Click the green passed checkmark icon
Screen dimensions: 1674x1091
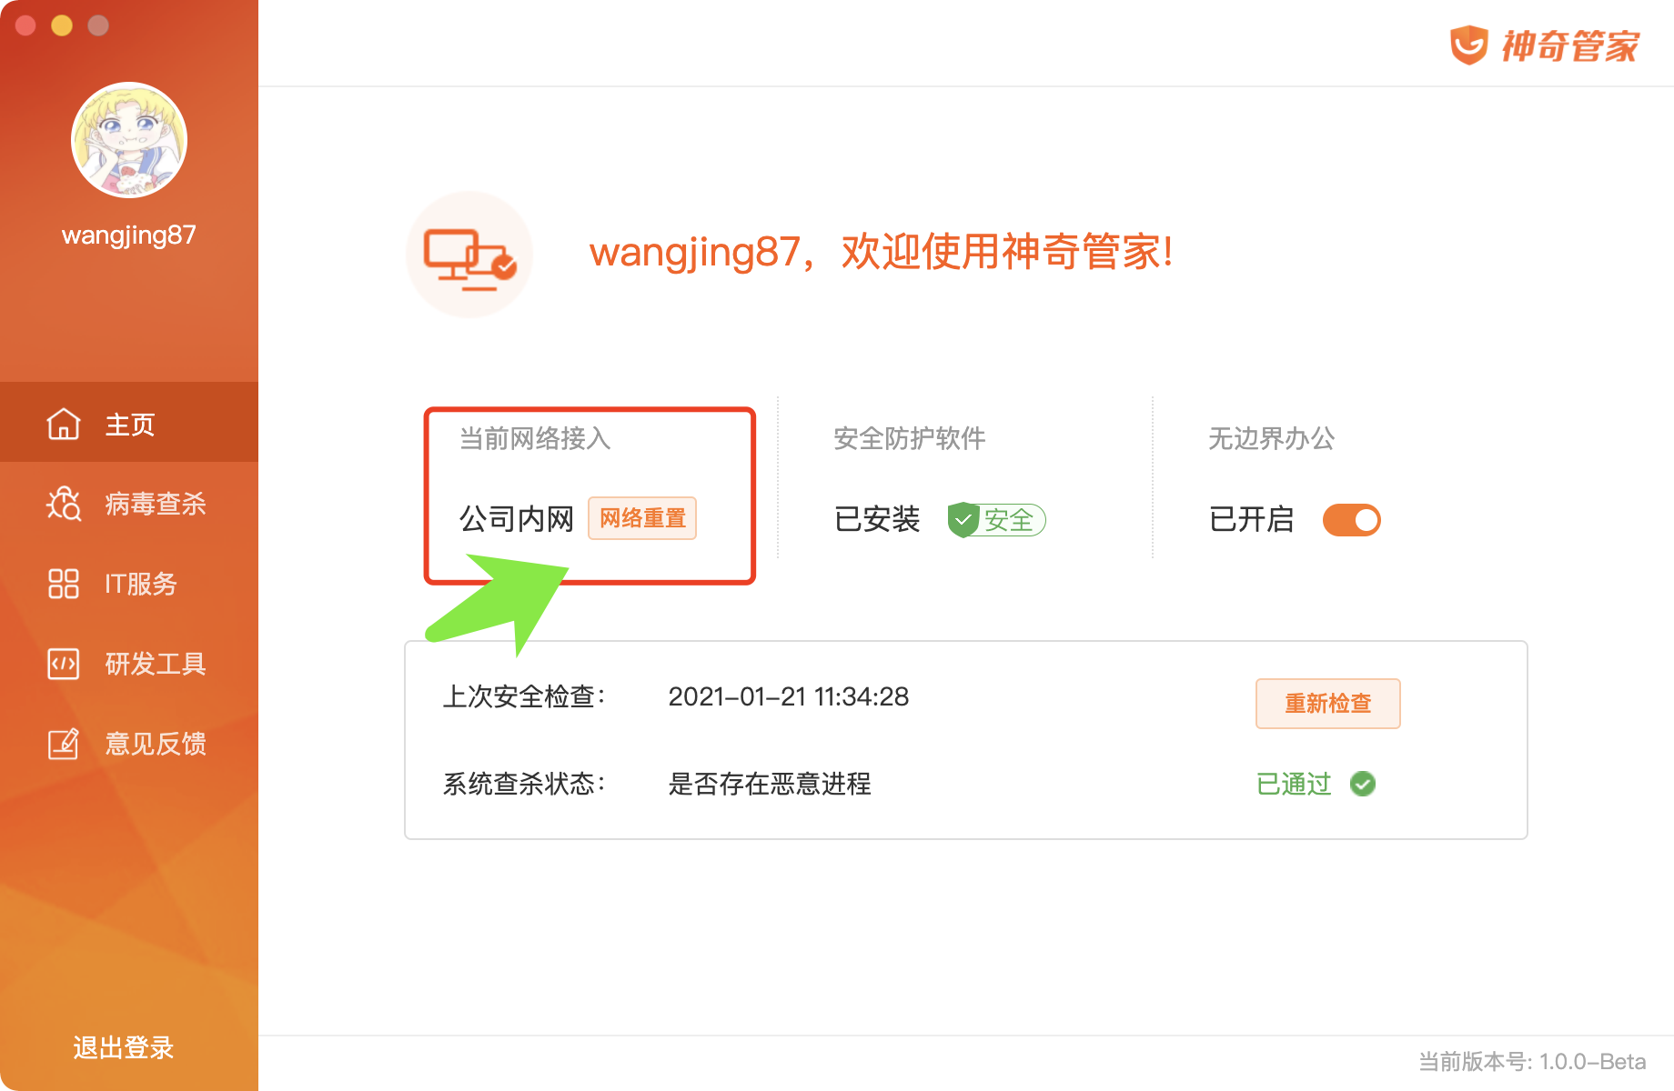pos(1363,784)
